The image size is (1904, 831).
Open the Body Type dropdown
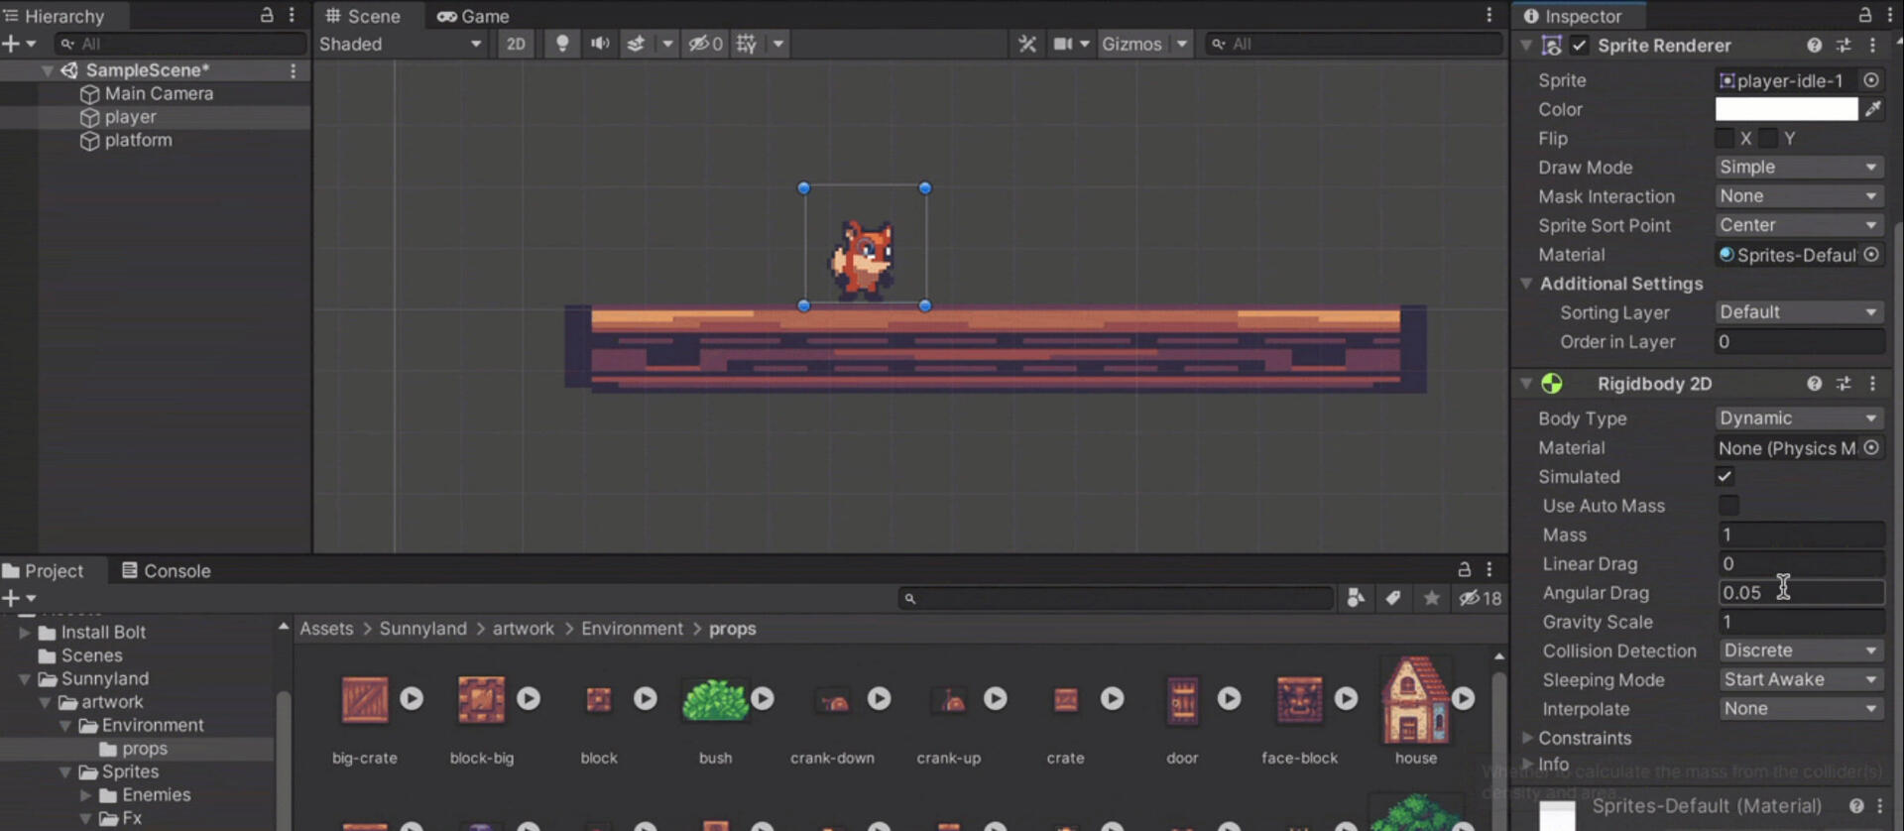(1798, 418)
